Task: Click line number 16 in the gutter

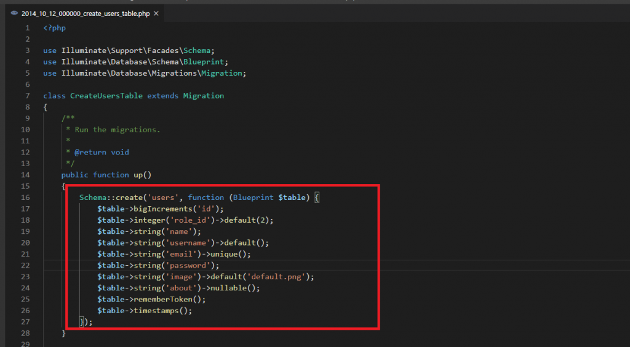Action: 25,197
